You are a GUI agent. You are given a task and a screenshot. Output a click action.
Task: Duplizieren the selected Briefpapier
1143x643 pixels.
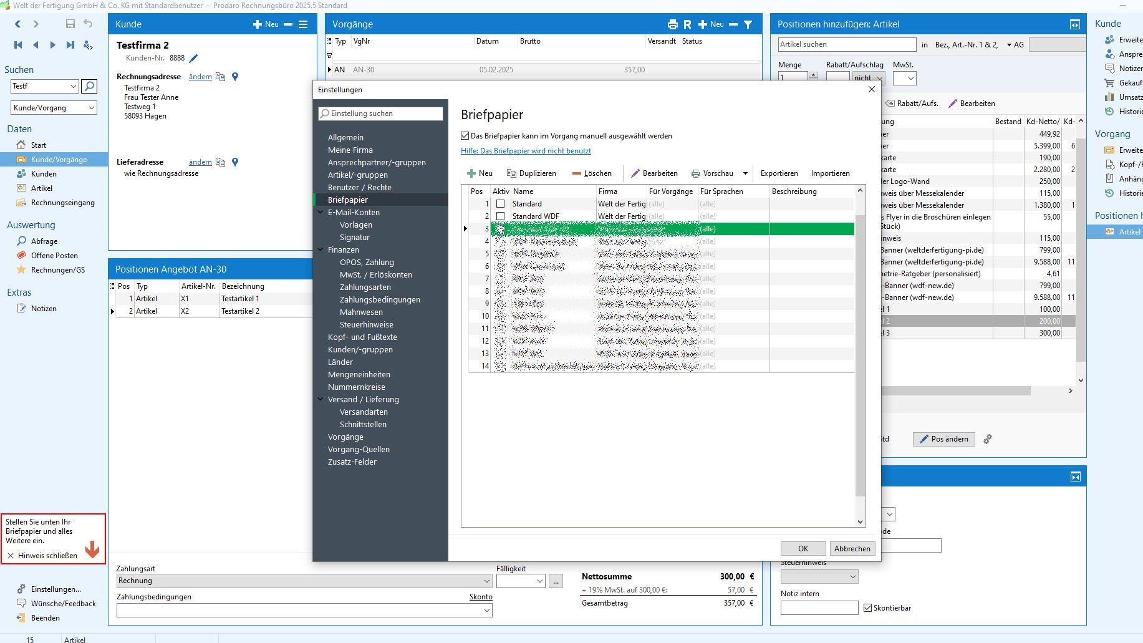tap(531, 173)
